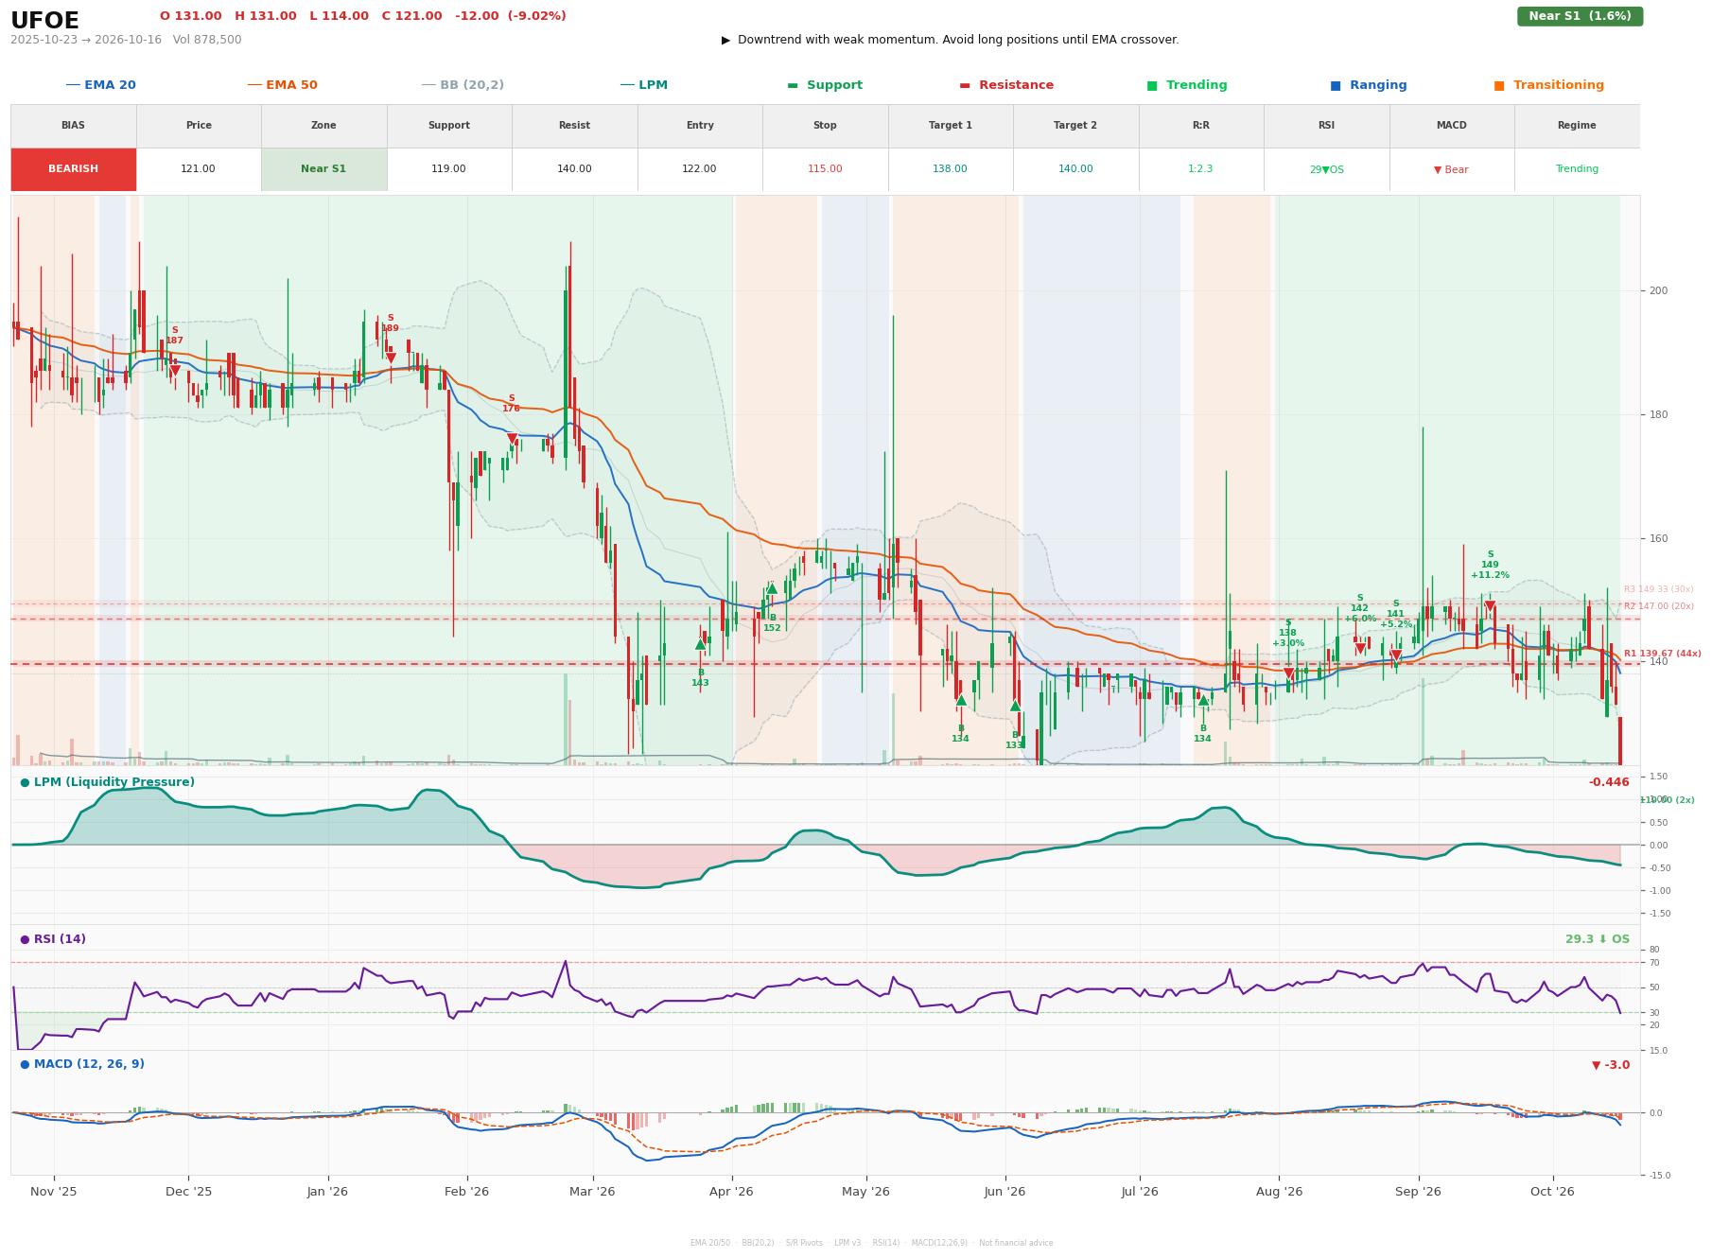Toggle the LPM legend entry

click(643, 85)
